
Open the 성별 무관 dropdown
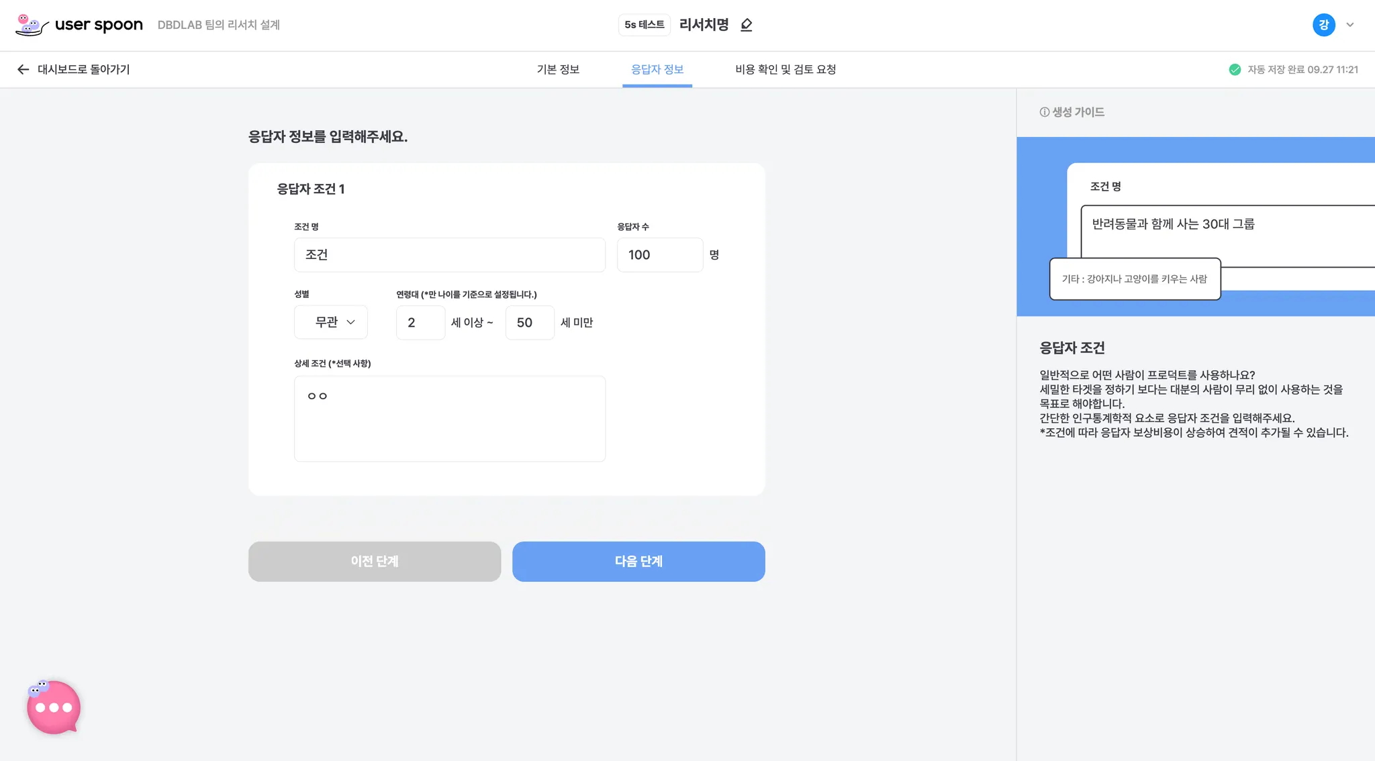[x=331, y=322]
